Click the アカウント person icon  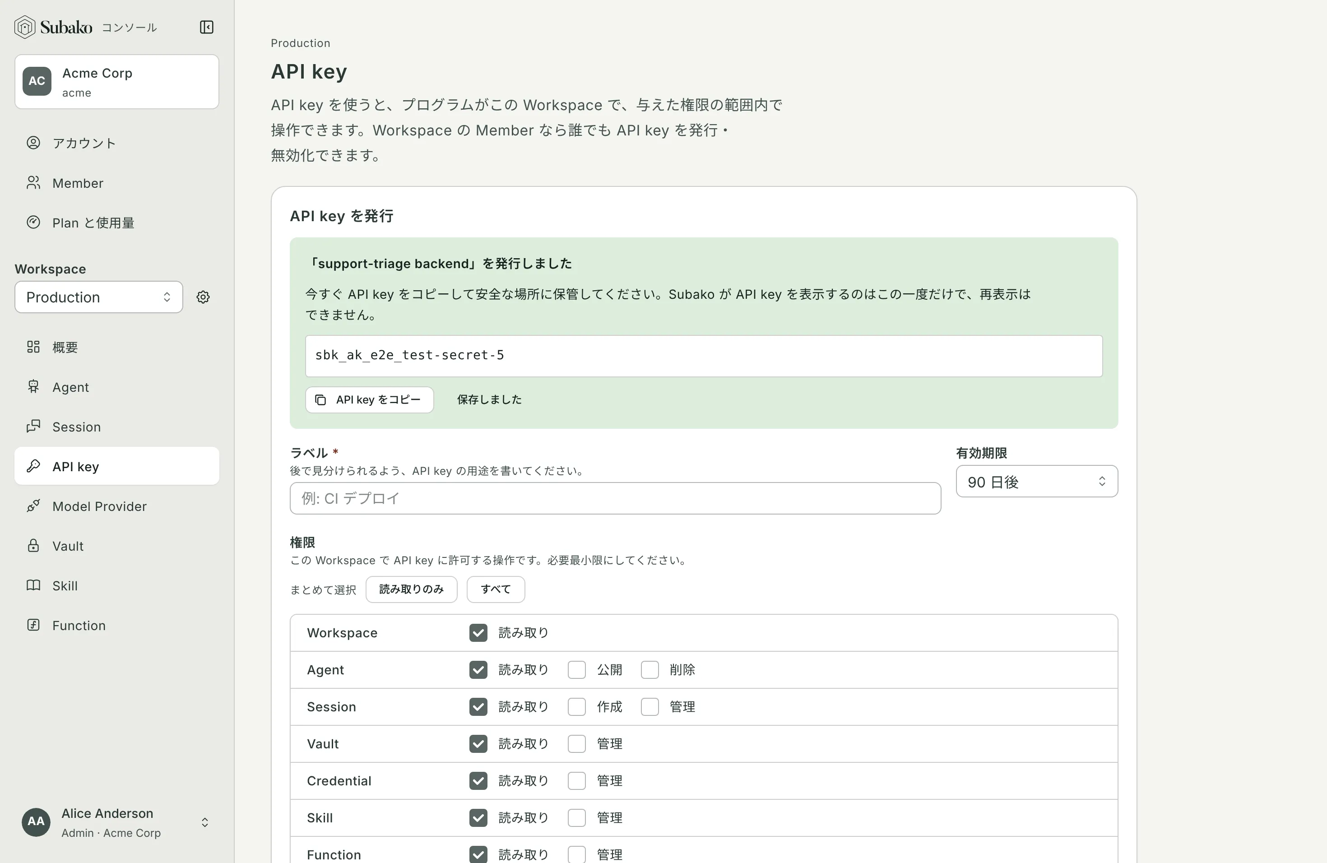[33, 143]
